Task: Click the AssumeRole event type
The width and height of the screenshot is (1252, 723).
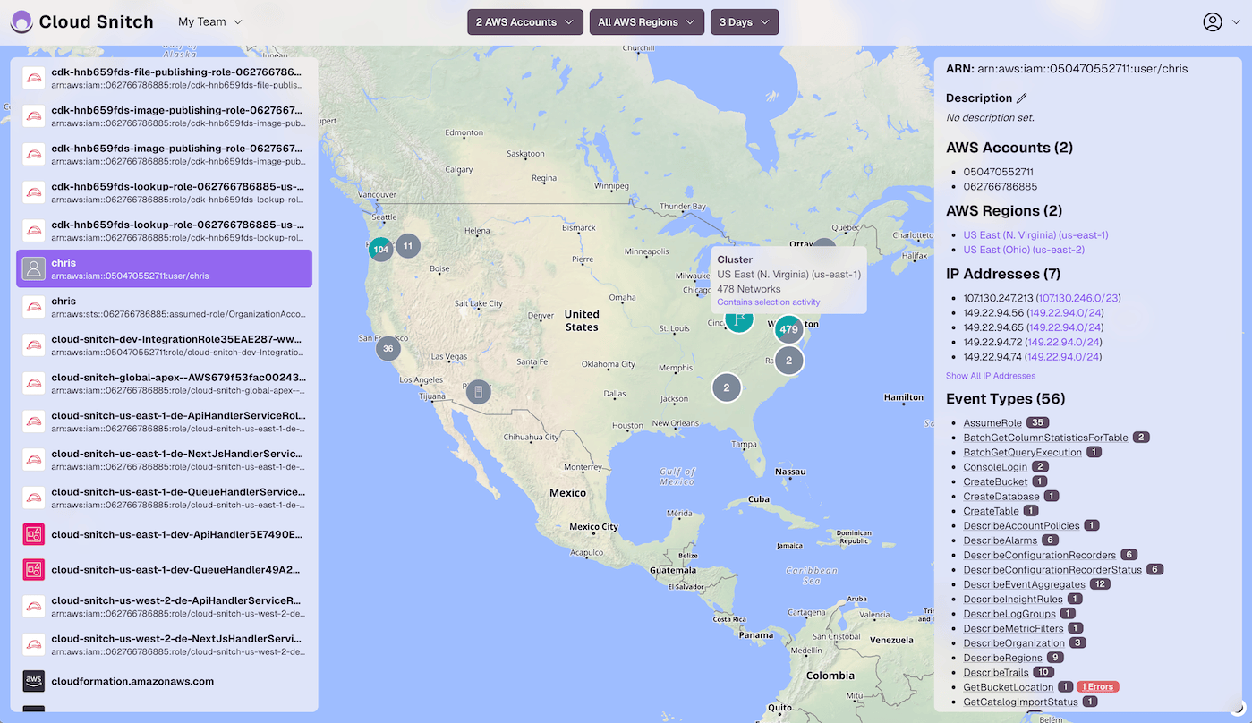Action: [x=992, y=422]
